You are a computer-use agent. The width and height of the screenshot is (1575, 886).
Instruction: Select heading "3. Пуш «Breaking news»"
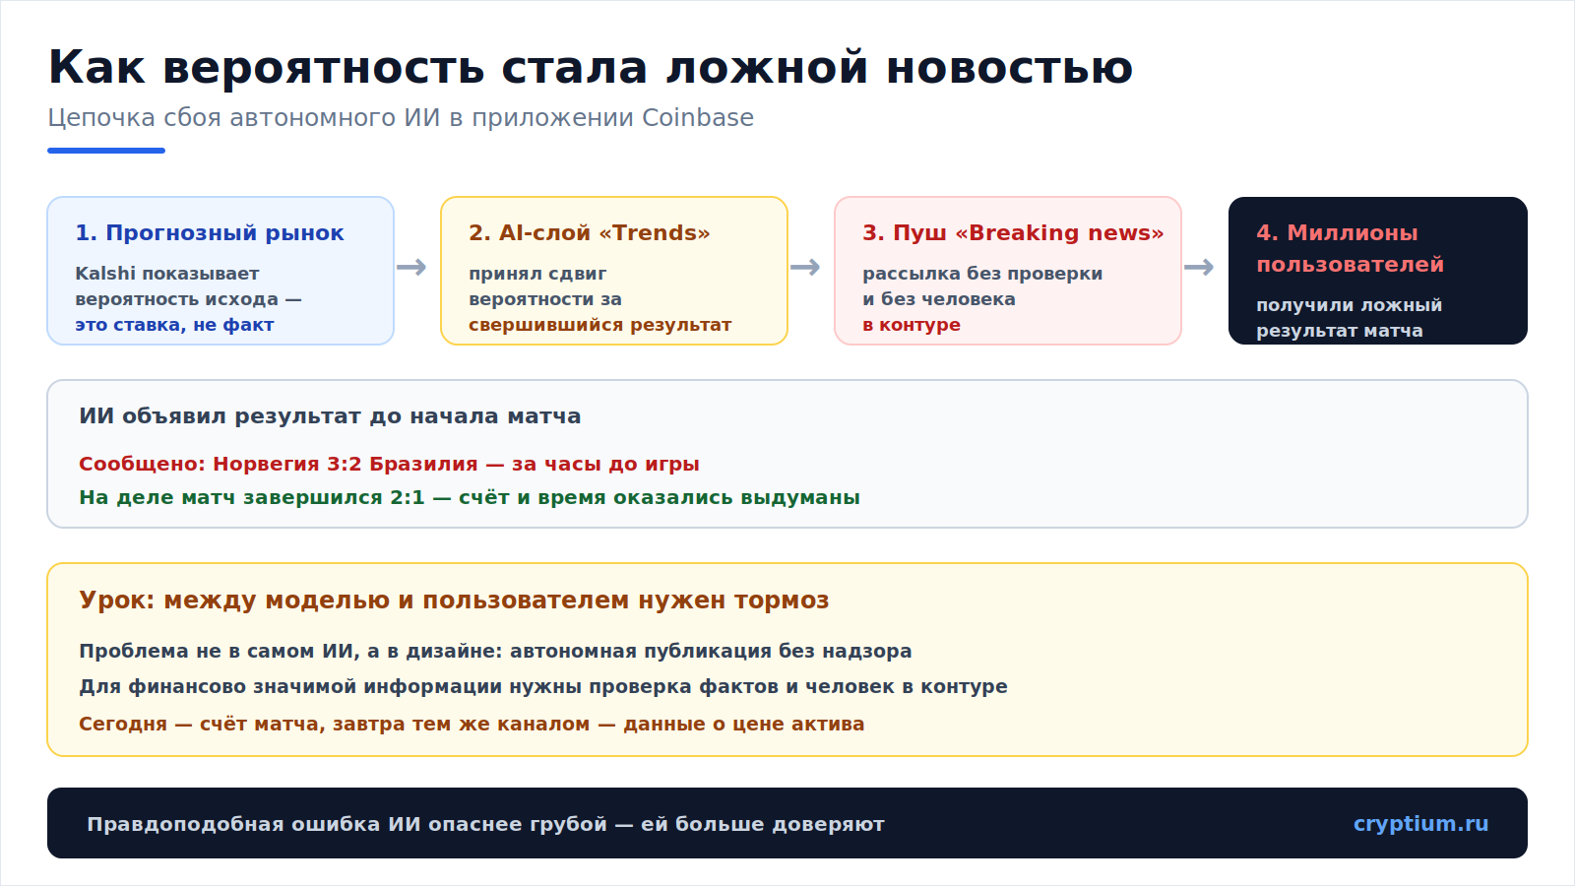click(x=1013, y=233)
